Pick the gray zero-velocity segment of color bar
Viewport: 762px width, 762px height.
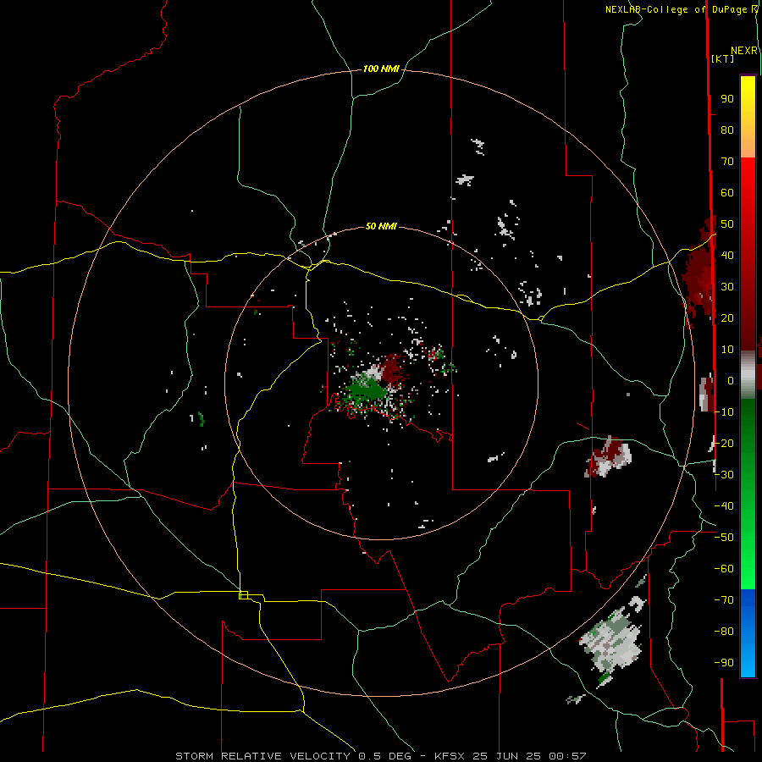tap(748, 375)
